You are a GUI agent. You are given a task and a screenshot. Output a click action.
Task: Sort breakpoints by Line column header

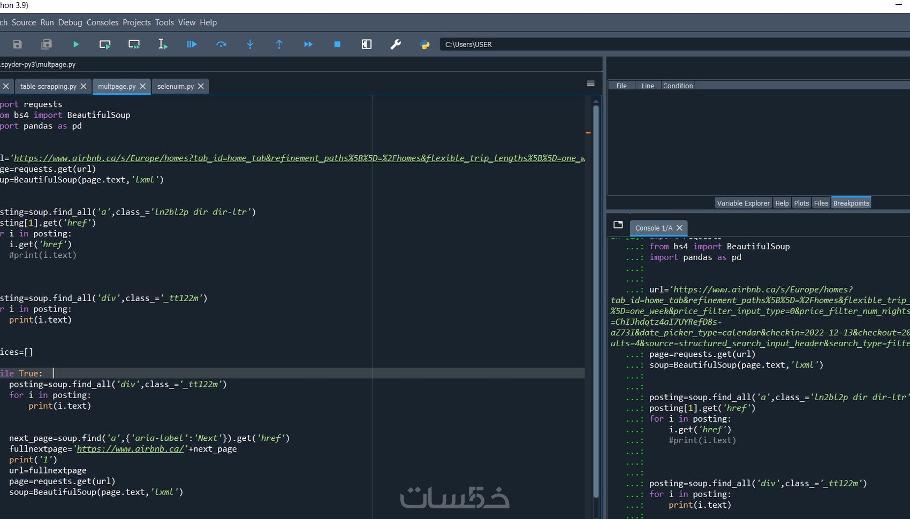tap(648, 86)
